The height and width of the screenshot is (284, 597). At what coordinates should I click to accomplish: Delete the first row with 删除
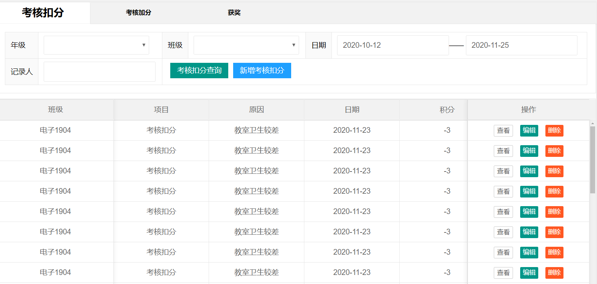pos(554,131)
